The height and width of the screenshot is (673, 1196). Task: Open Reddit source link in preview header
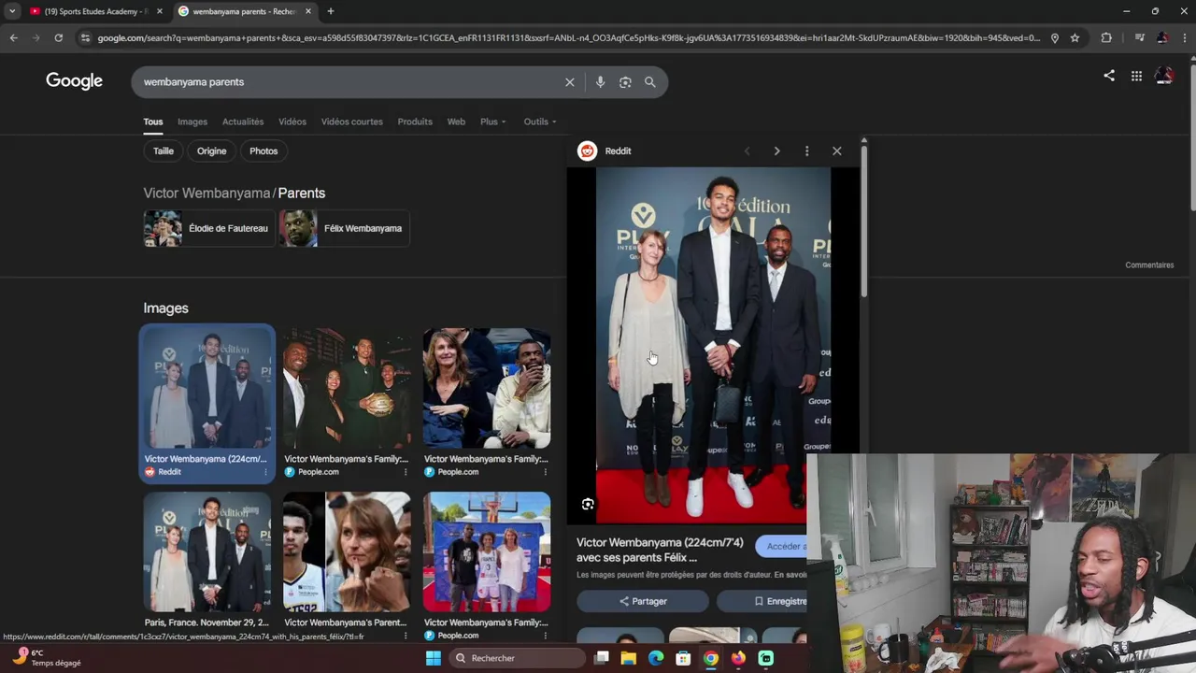coord(605,150)
